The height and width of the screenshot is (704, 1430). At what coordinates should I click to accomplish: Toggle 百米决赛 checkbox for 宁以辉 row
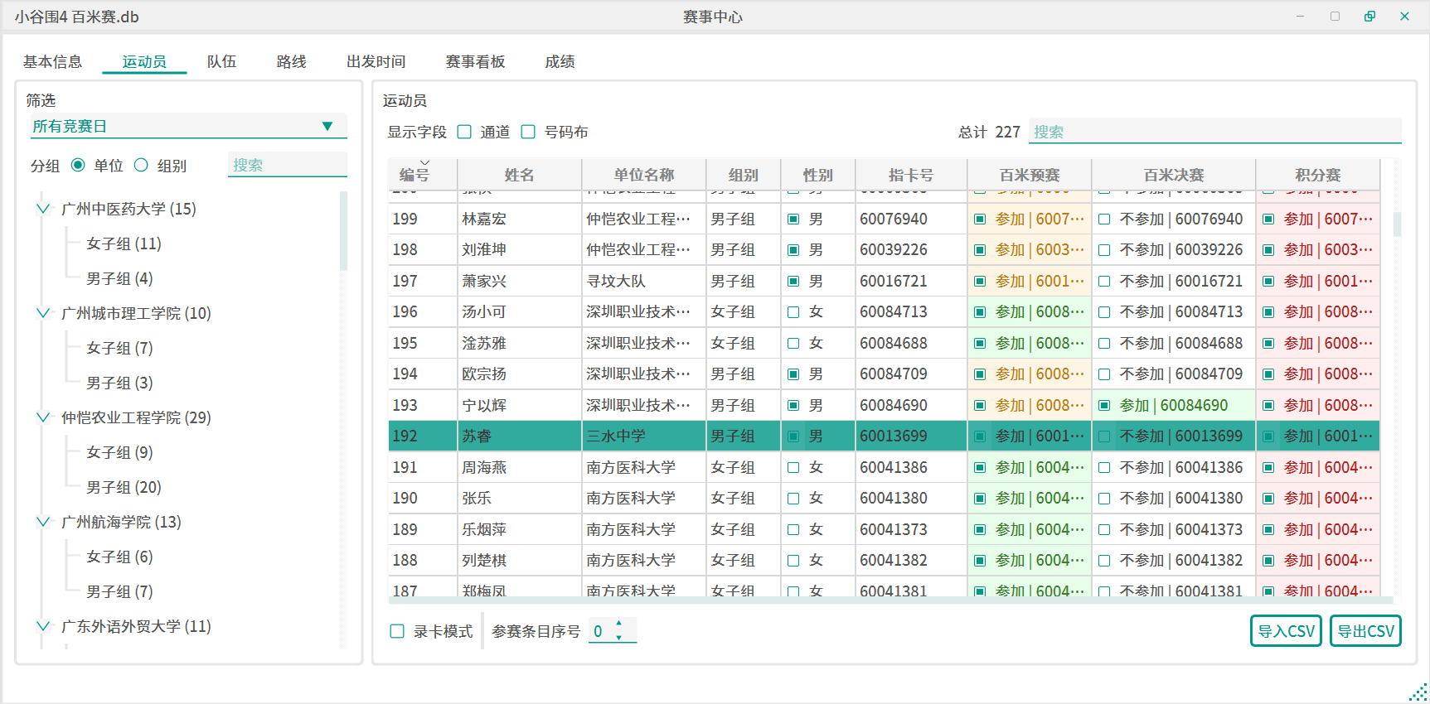point(1104,406)
